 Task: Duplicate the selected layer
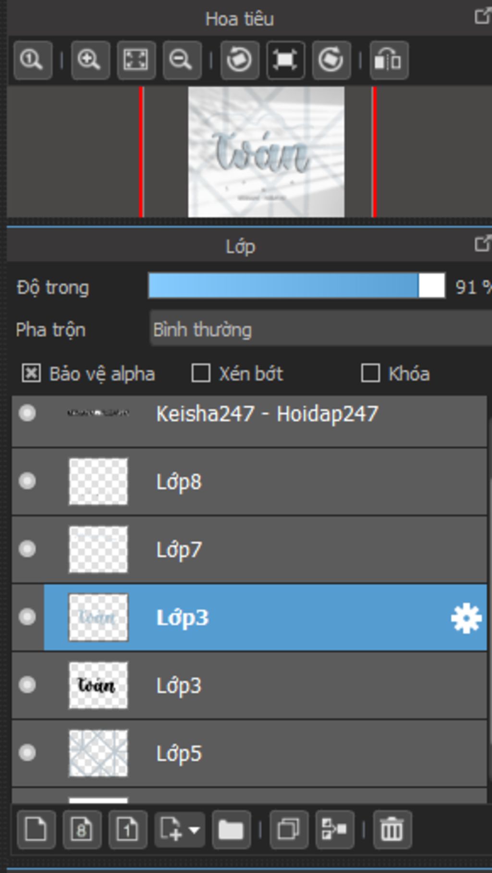click(x=289, y=830)
